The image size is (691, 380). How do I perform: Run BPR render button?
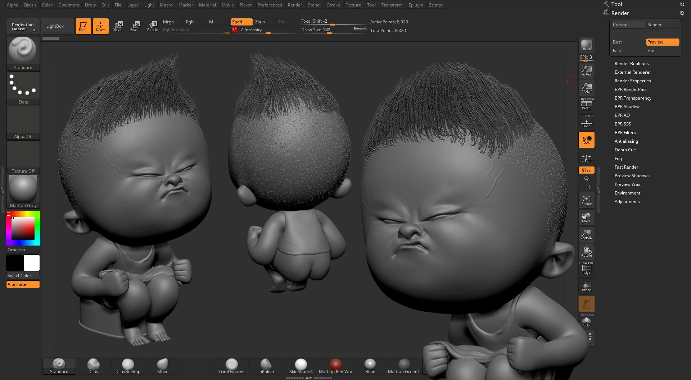pos(586,45)
